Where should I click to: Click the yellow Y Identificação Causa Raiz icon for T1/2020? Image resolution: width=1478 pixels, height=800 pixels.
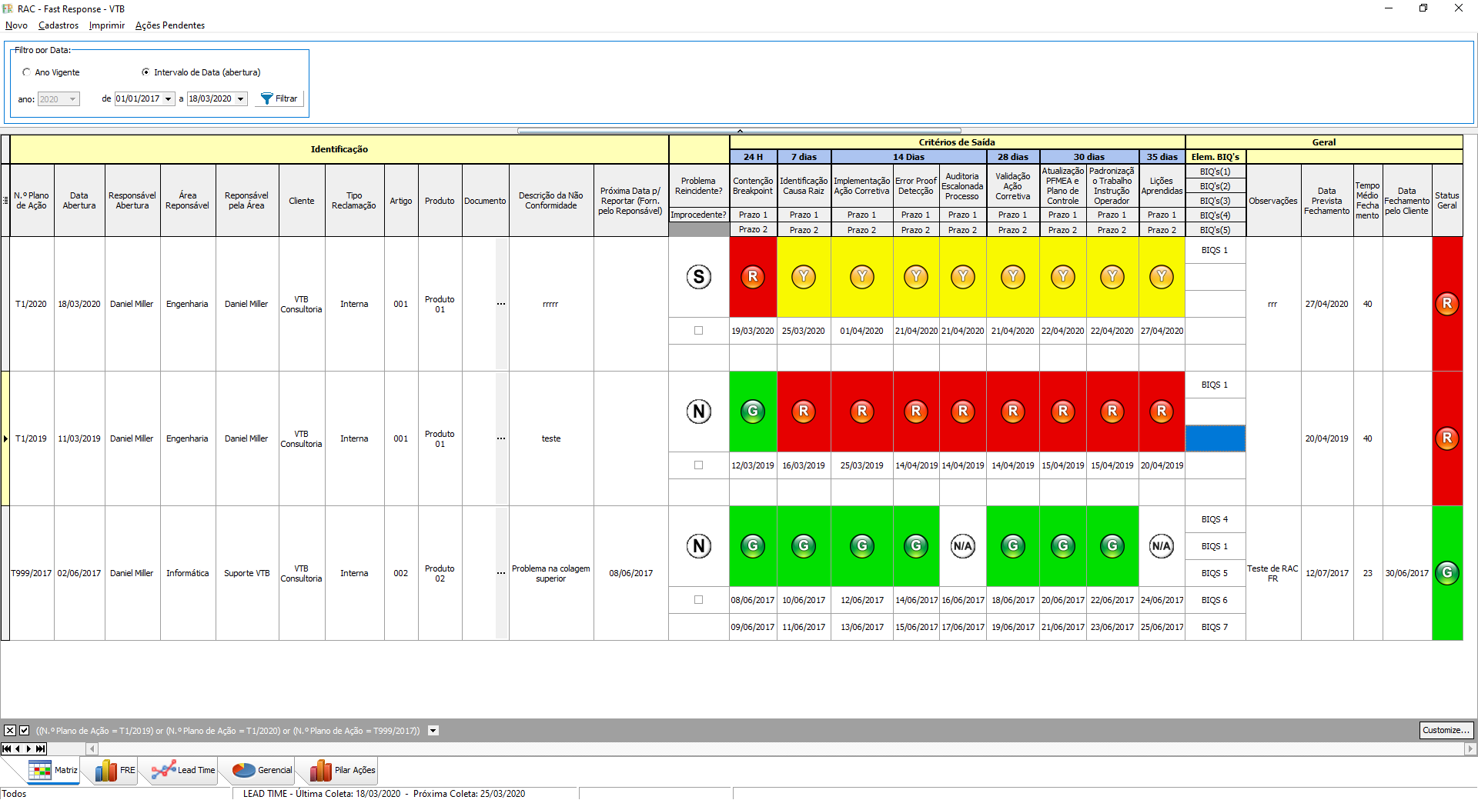pyautogui.click(x=804, y=277)
